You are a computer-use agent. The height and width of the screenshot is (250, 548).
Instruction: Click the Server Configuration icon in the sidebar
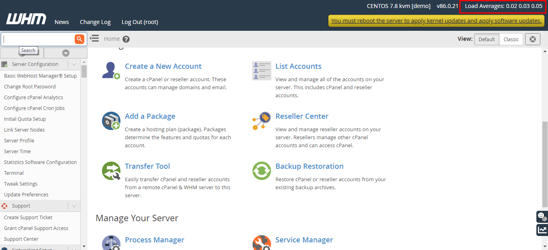click(4, 64)
